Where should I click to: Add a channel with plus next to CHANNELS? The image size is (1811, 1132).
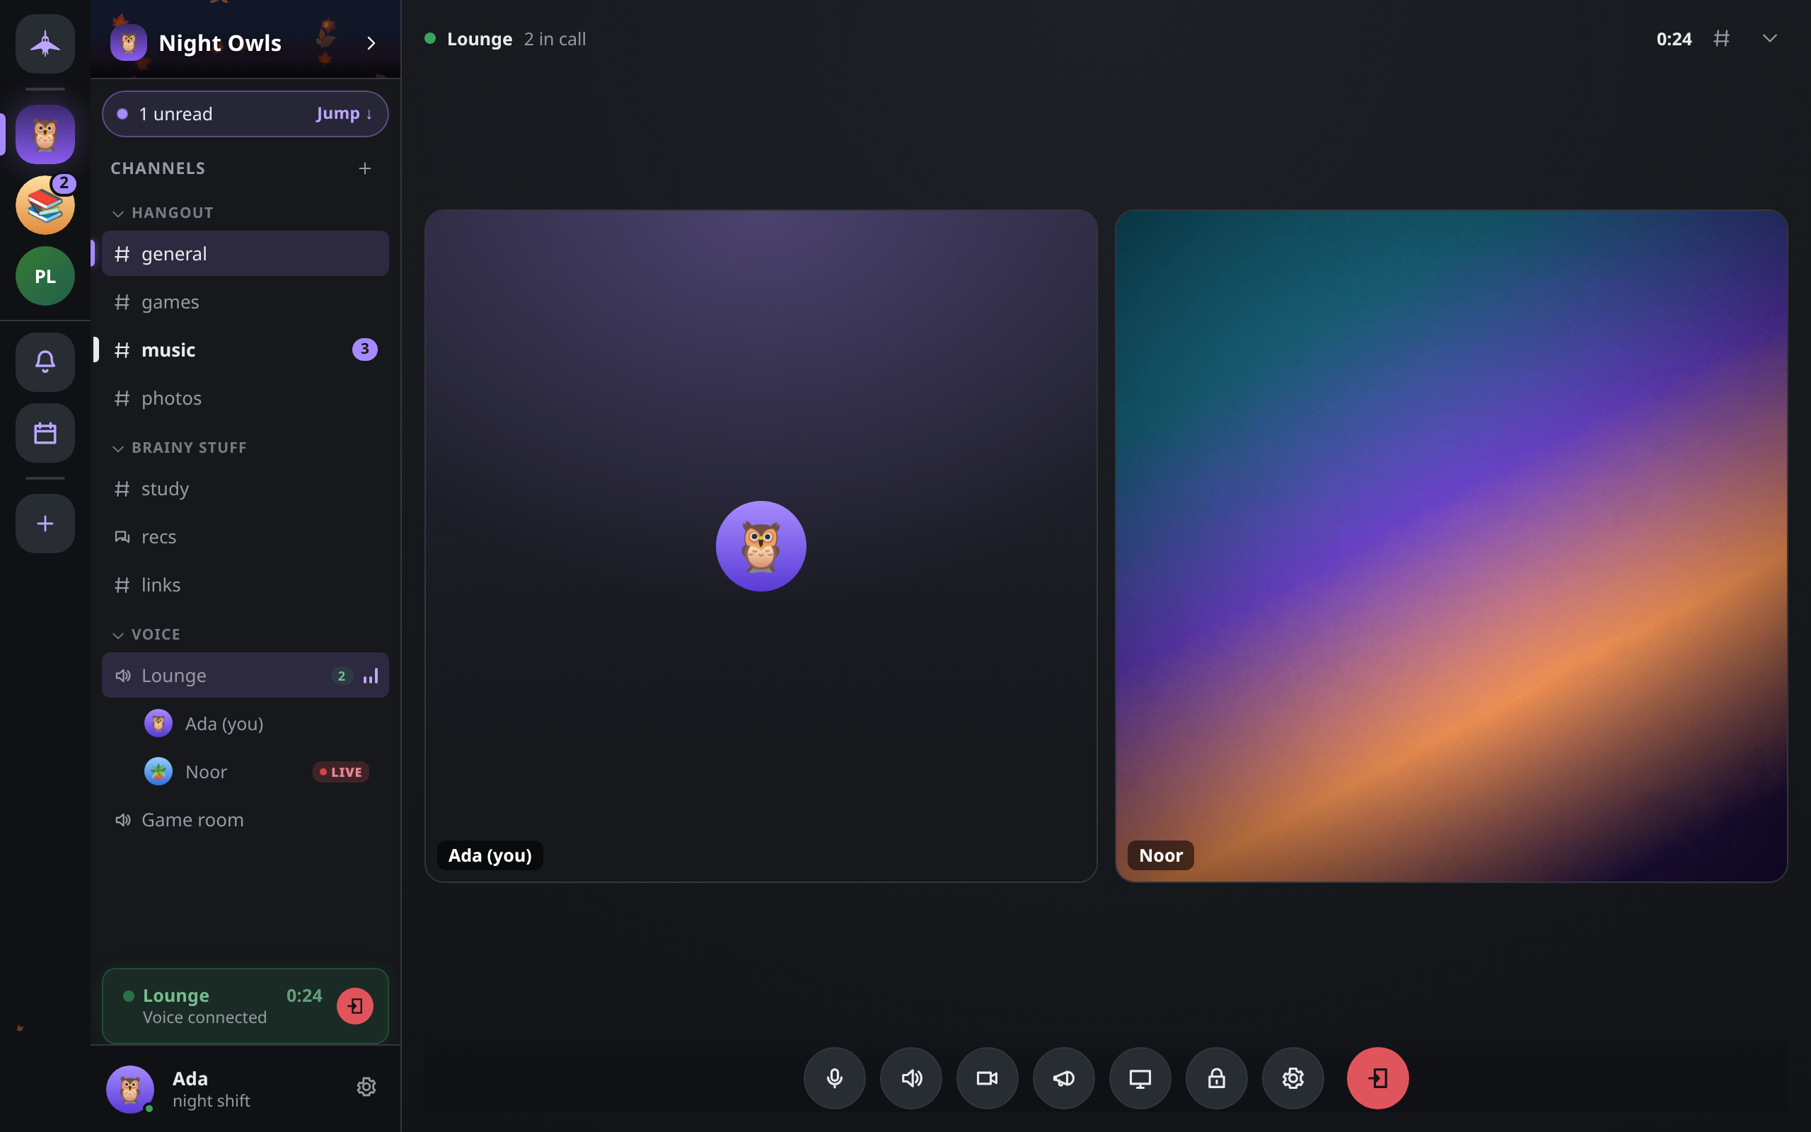[364, 168]
